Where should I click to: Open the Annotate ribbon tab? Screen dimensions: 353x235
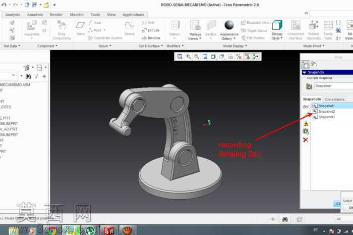[35, 15]
